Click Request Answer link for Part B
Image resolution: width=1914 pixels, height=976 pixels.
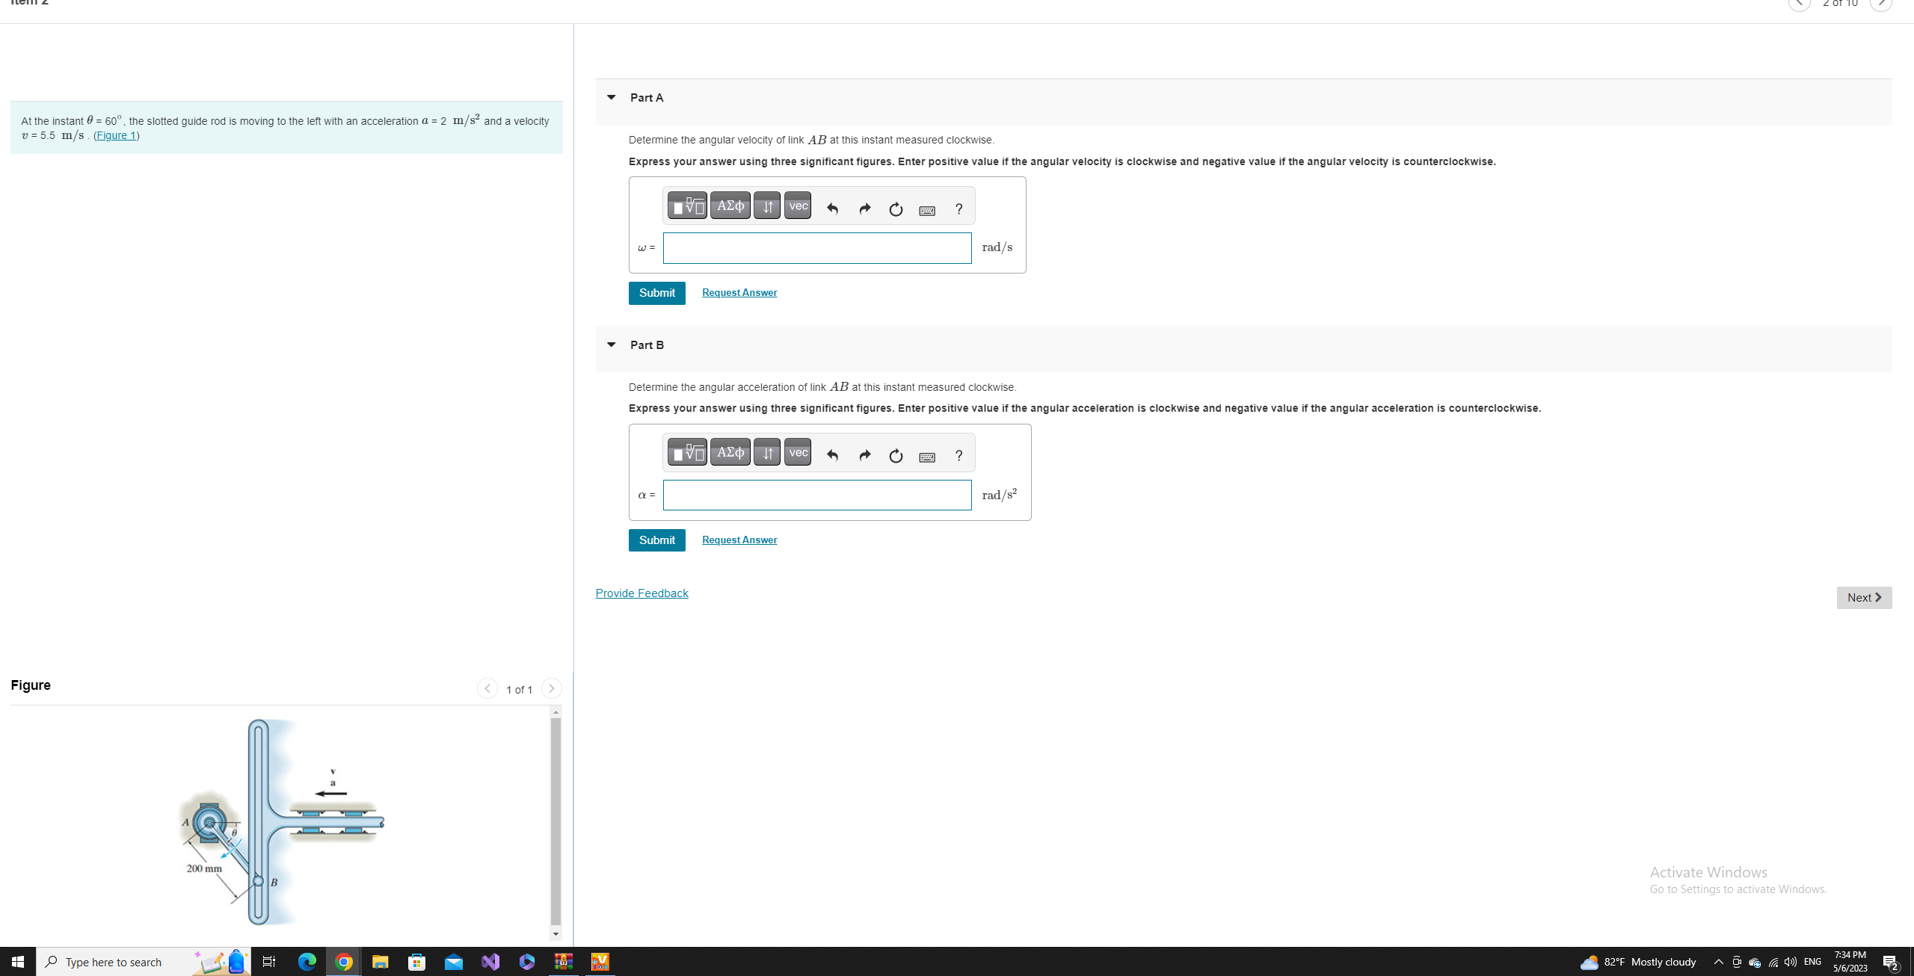coord(739,540)
